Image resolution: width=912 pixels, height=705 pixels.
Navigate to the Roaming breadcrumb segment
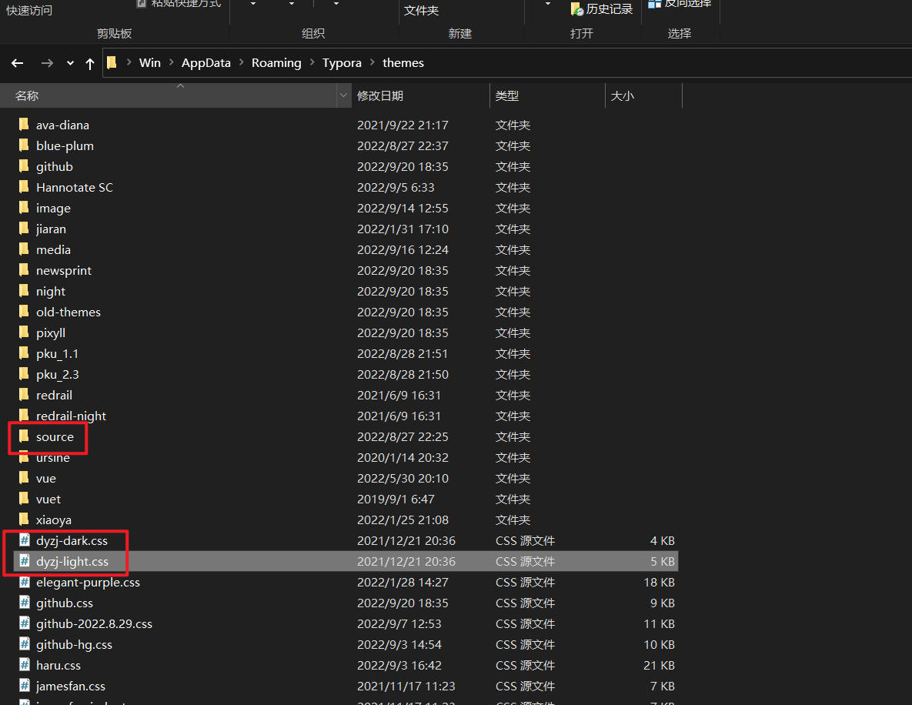click(276, 63)
